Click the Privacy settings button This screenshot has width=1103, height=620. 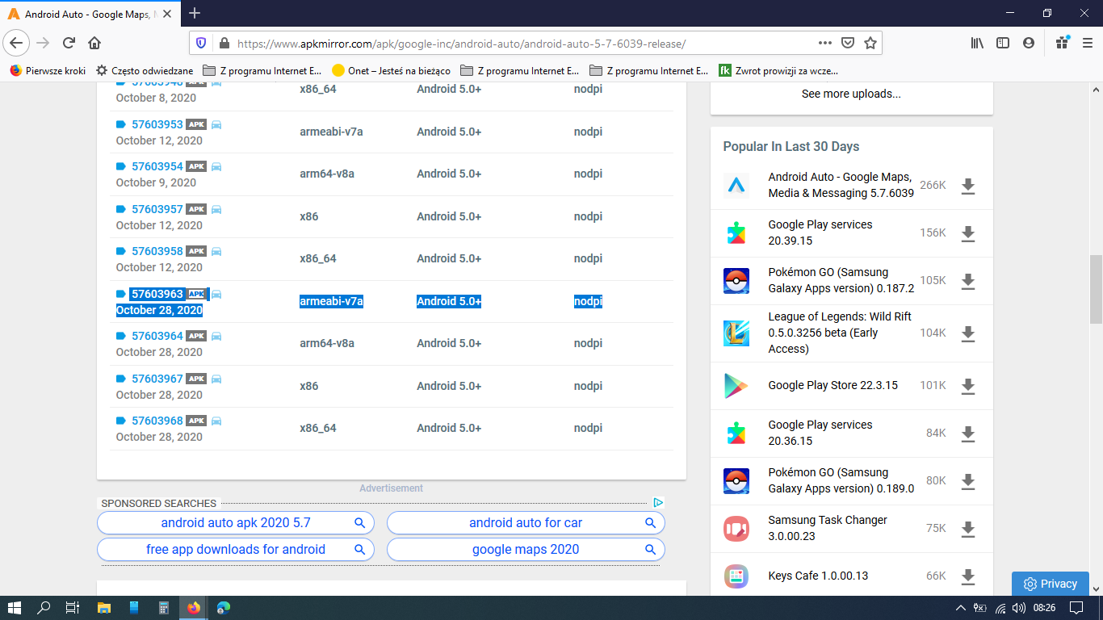pos(1051,584)
